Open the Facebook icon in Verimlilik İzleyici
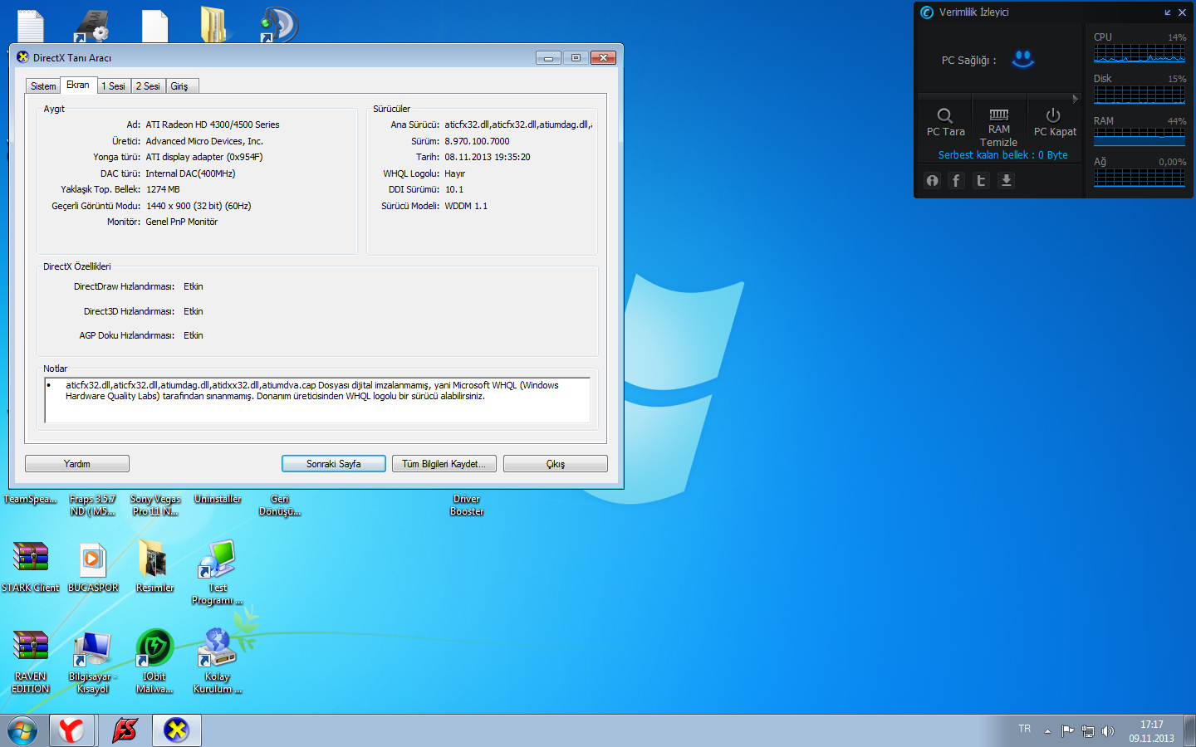1196x747 pixels. click(x=957, y=180)
